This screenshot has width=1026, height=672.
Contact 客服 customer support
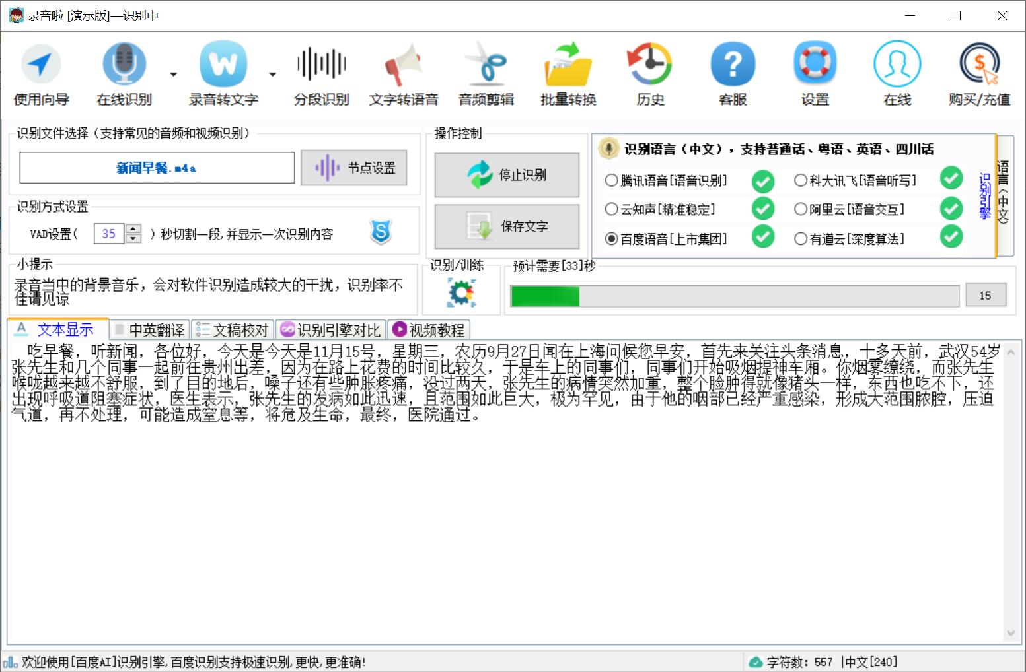pyautogui.click(x=733, y=74)
